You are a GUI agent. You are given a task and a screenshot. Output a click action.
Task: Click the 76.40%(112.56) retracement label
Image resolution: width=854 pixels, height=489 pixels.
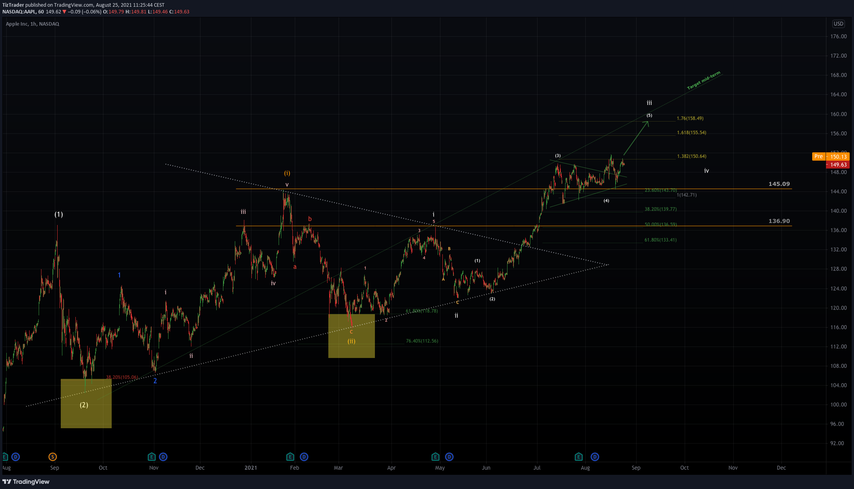422,341
